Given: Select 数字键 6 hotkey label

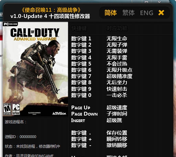Looking at the screenshot, I should click(81, 70).
